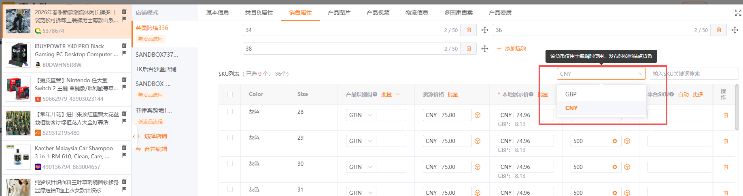Switch to 多国家售卖 tab
Image resolution: width=743 pixels, height=196 pixels.
(459, 13)
